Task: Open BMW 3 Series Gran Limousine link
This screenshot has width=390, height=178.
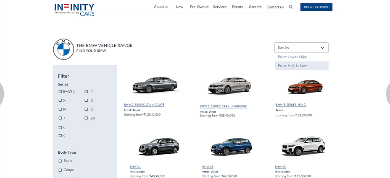Action: coord(223,106)
